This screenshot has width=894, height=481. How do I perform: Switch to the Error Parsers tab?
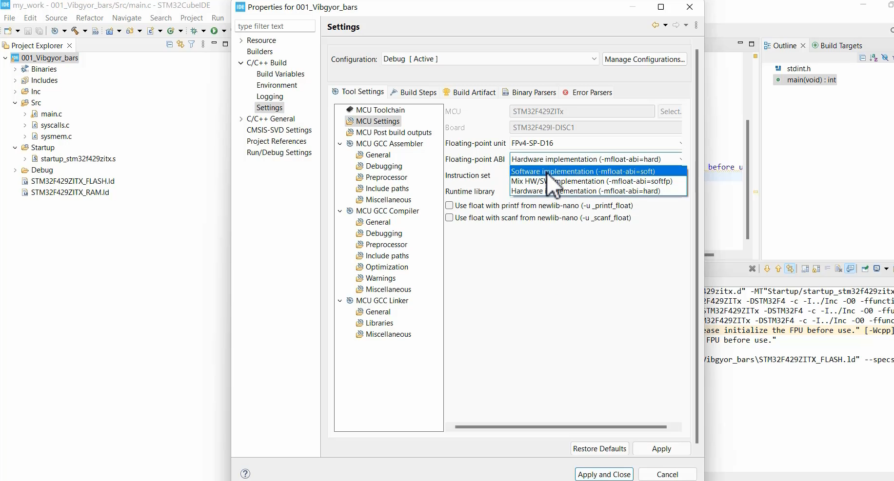point(587,92)
